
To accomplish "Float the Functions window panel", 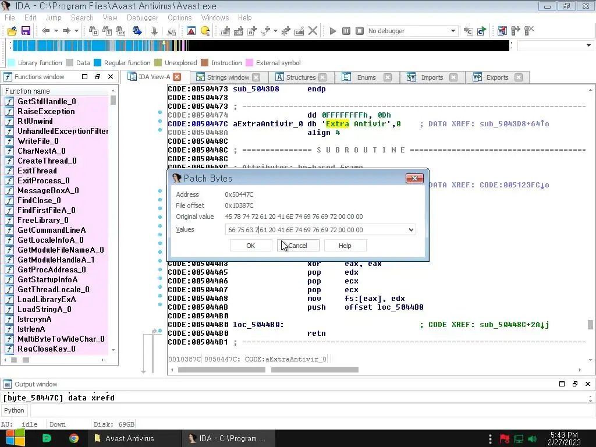I will (x=98, y=77).
